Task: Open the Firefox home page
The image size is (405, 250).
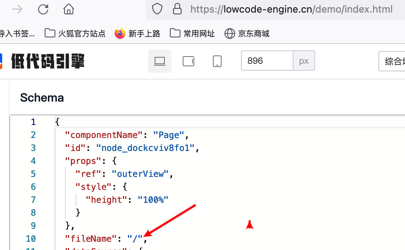Action: point(68,9)
